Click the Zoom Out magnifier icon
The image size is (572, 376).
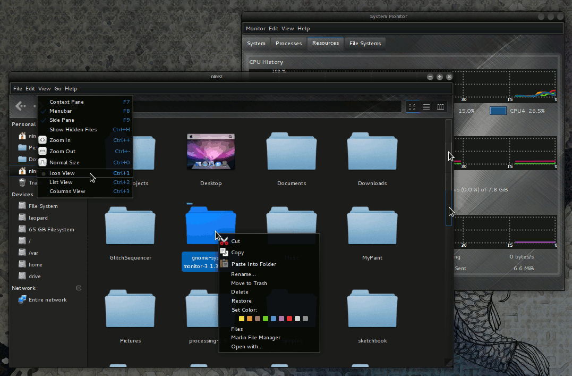pyautogui.click(x=42, y=151)
